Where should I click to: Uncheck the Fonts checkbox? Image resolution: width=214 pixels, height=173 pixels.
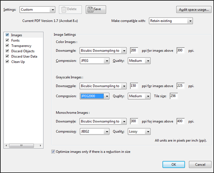coord(7,40)
